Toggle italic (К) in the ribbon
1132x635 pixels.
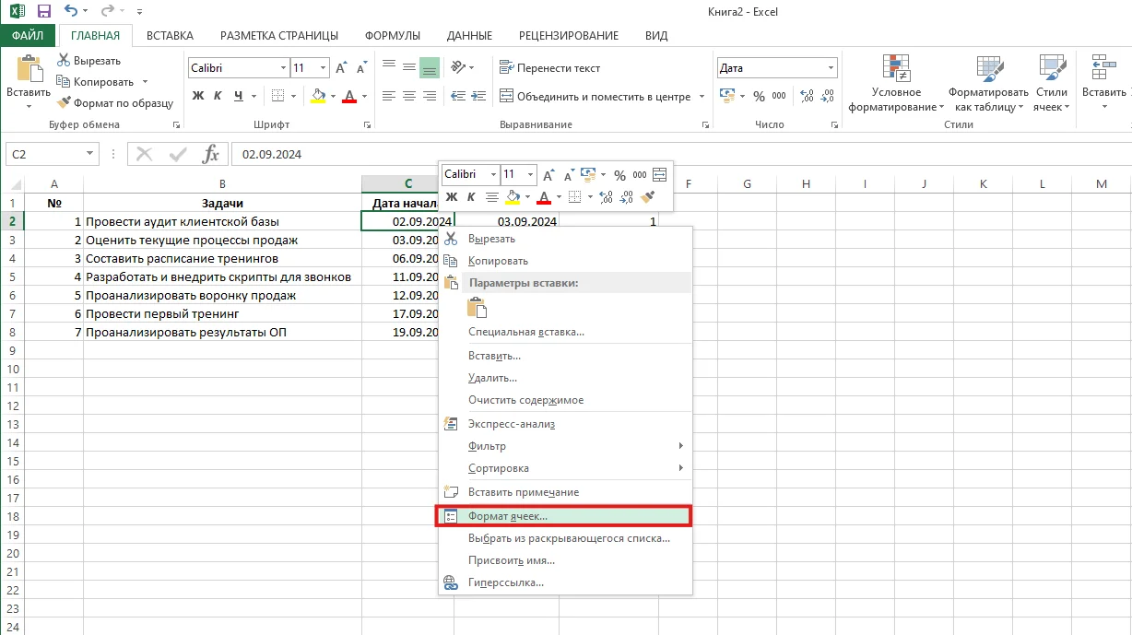(218, 96)
